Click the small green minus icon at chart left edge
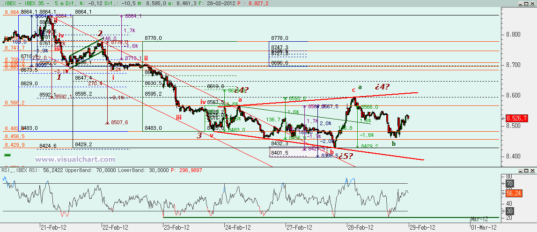The height and width of the screenshot is (232, 537). tap(7, 155)
